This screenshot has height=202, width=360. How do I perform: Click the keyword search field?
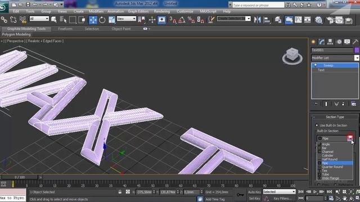258,5
